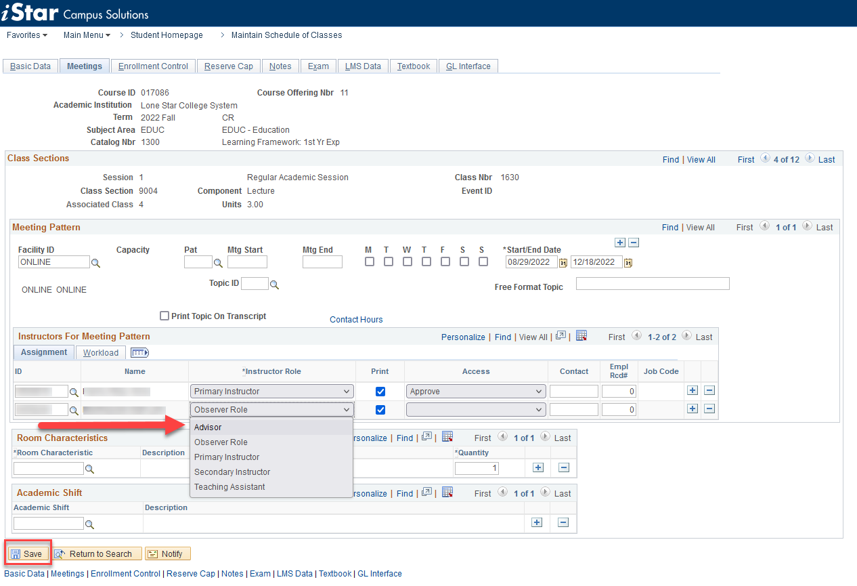Open Access dropdown showing Approve
This screenshot has width=857, height=586.
tap(476, 392)
